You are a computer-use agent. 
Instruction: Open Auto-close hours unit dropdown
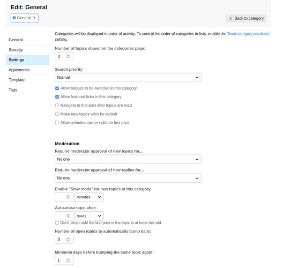[89, 216]
